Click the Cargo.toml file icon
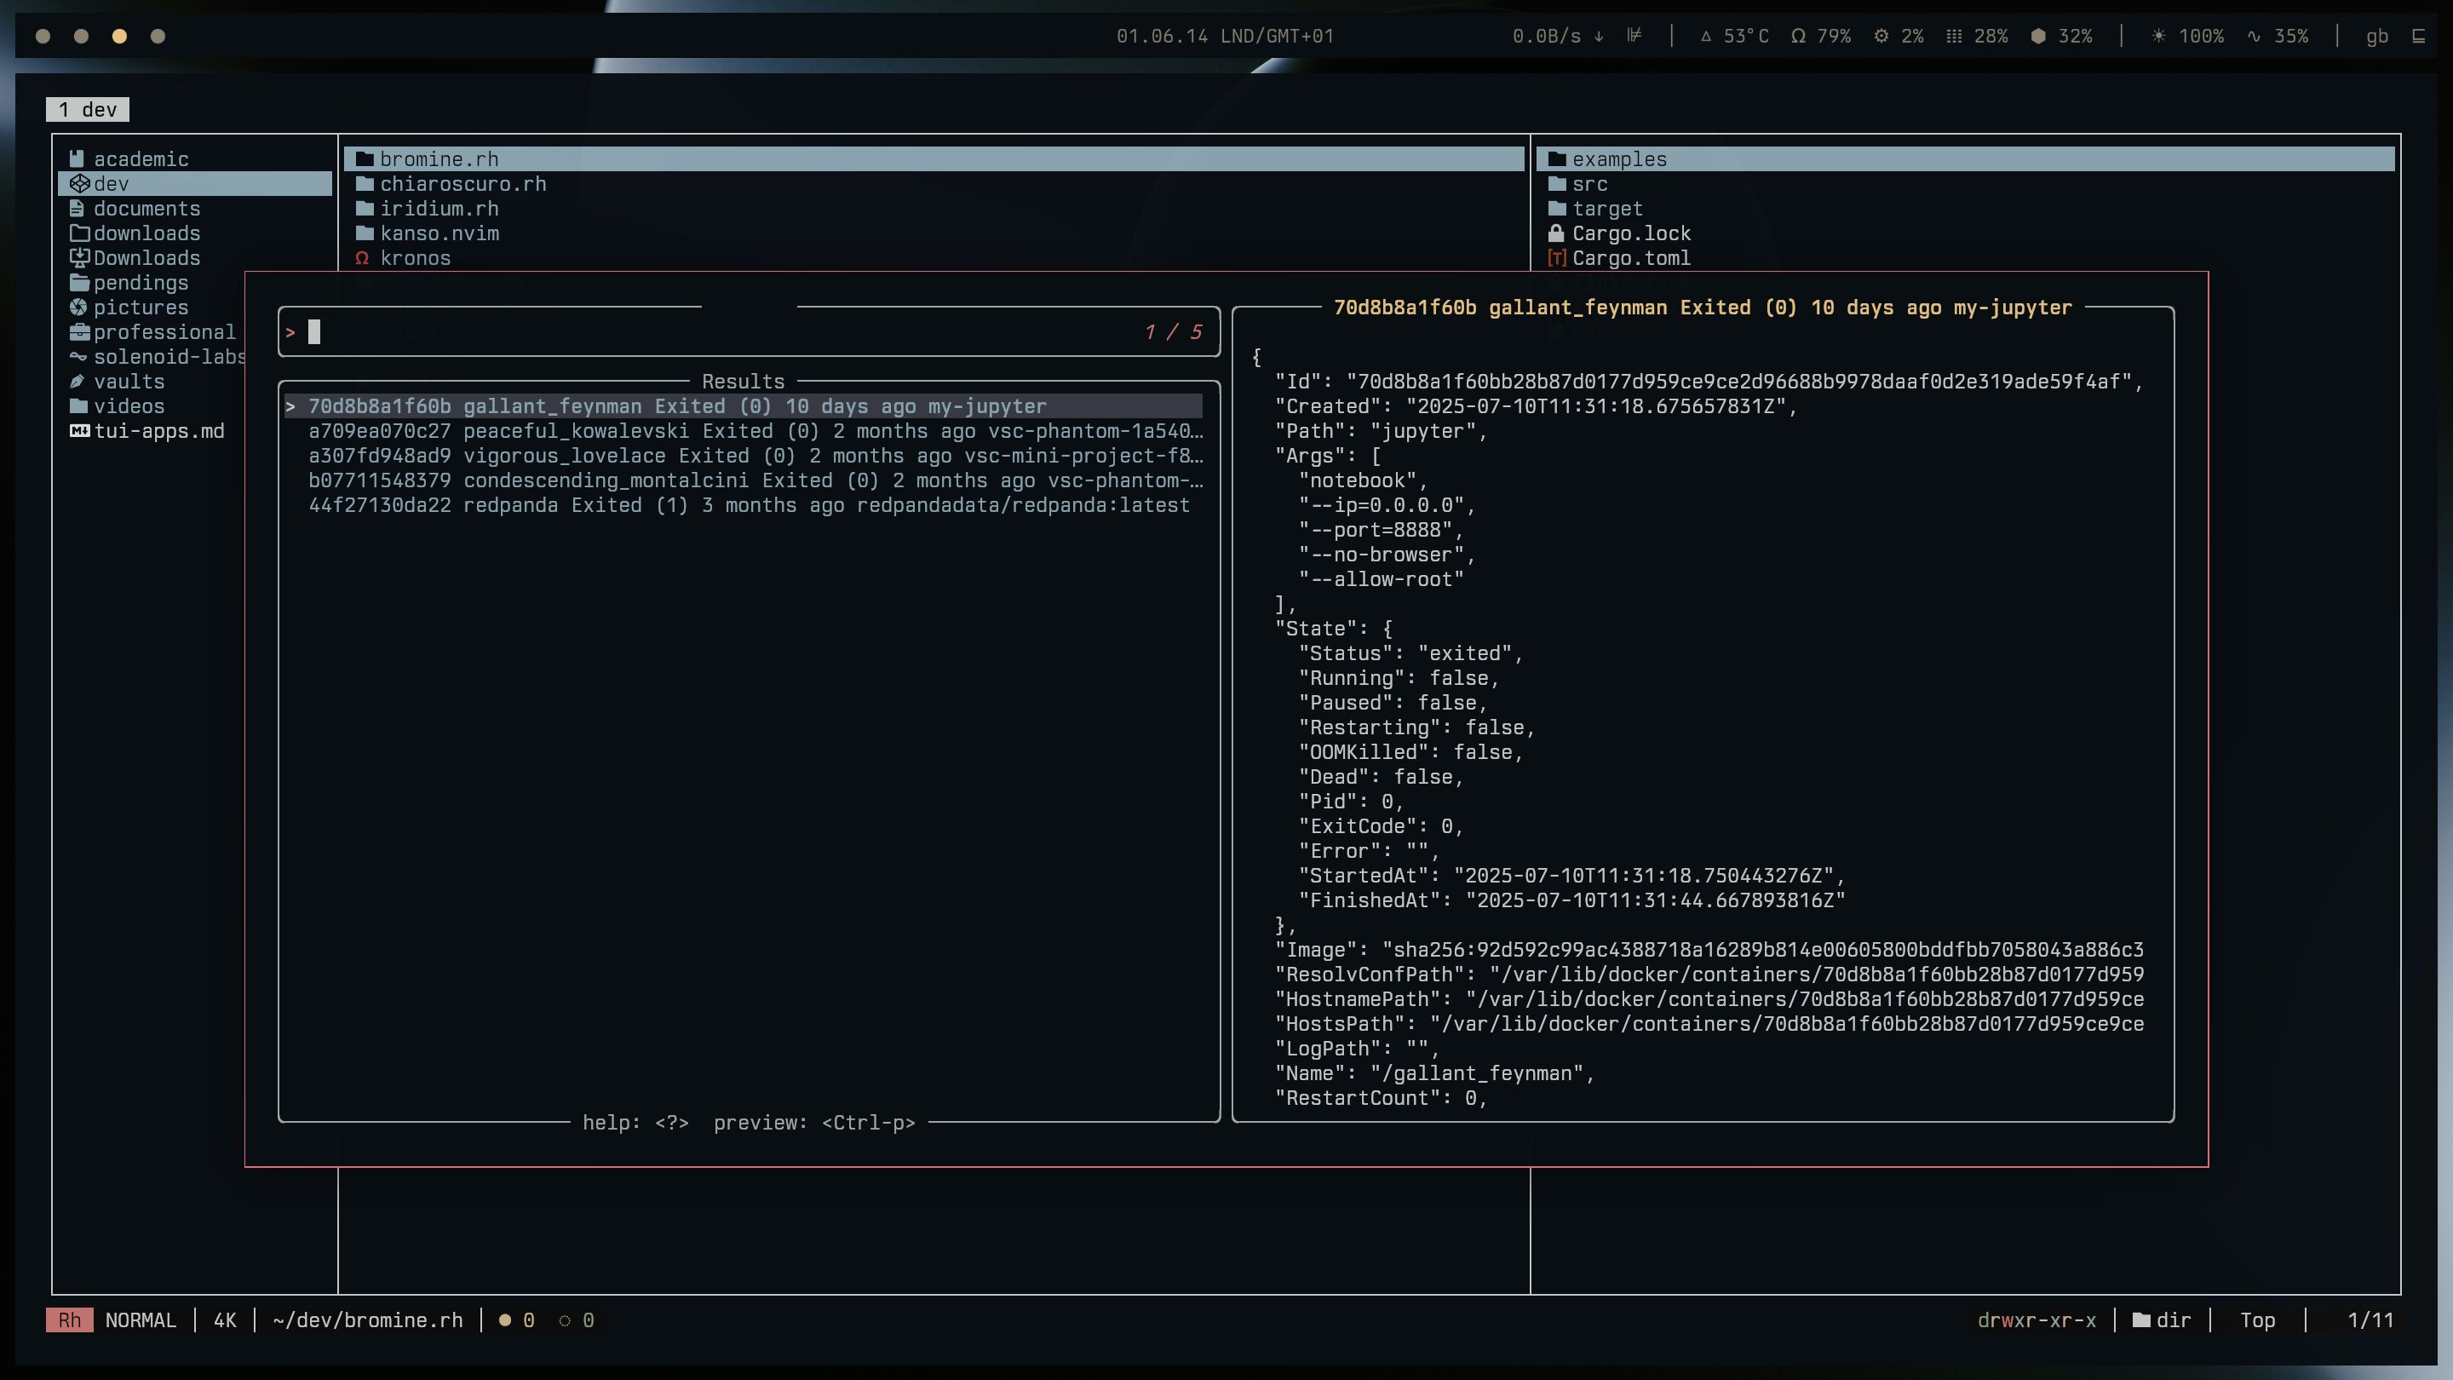The height and width of the screenshot is (1380, 2453). click(1556, 258)
